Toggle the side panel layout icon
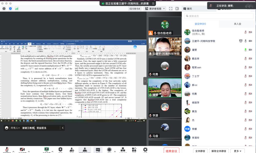This screenshot has width=256, height=153. point(177,8)
